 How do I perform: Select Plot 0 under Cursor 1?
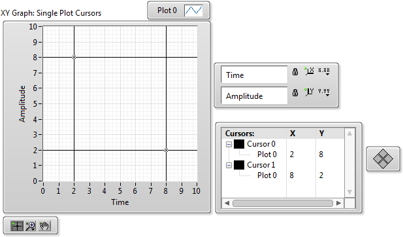point(267,175)
